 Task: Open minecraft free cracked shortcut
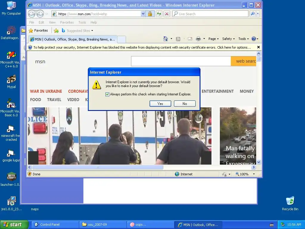pyautogui.click(x=10, y=133)
